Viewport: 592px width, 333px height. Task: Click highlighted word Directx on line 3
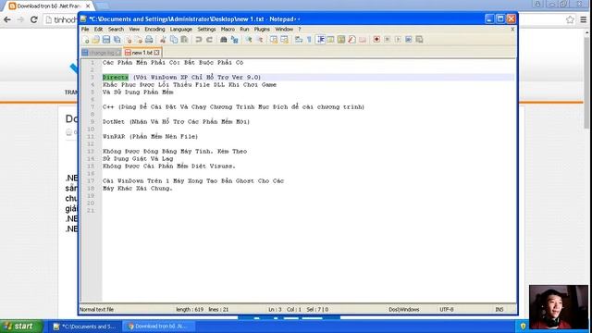tap(116, 77)
